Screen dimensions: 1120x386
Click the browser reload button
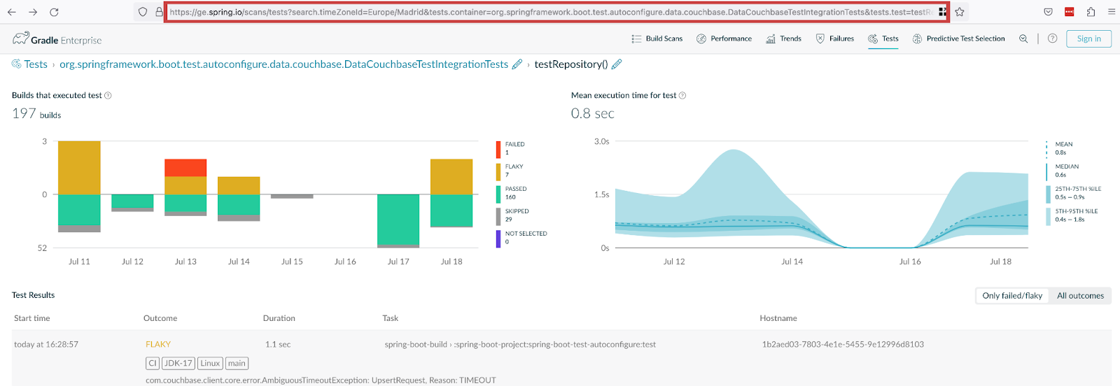(54, 12)
